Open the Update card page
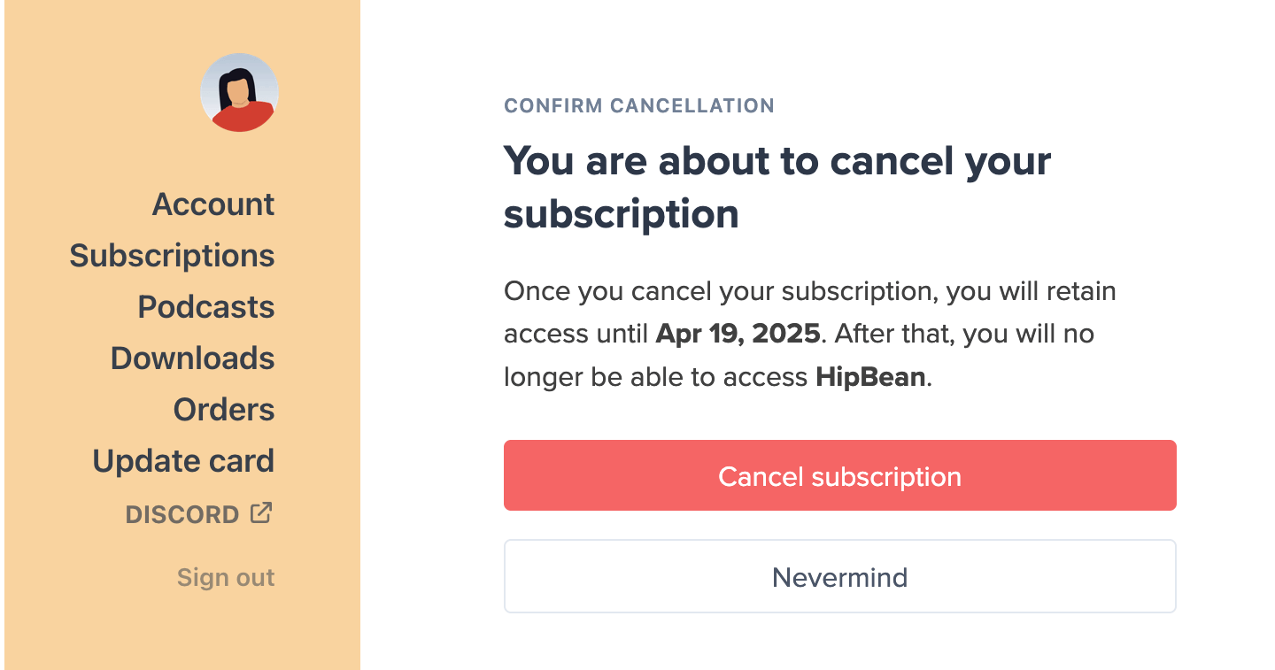 coord(183,460)
